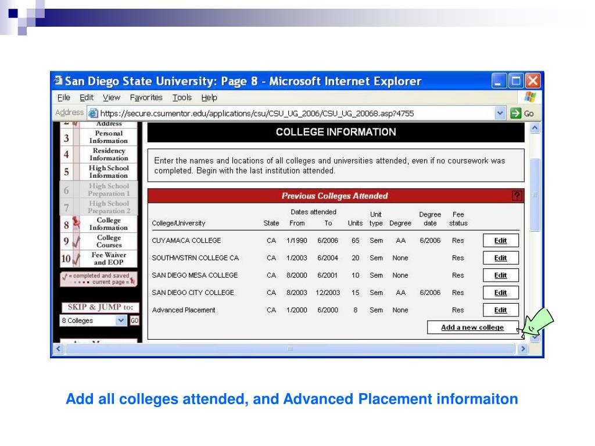This screenshot has width=595, height=446.
Task: Click the Internet Explorer title bar icon
Action: pyautogui.click(x=58, y=80)
